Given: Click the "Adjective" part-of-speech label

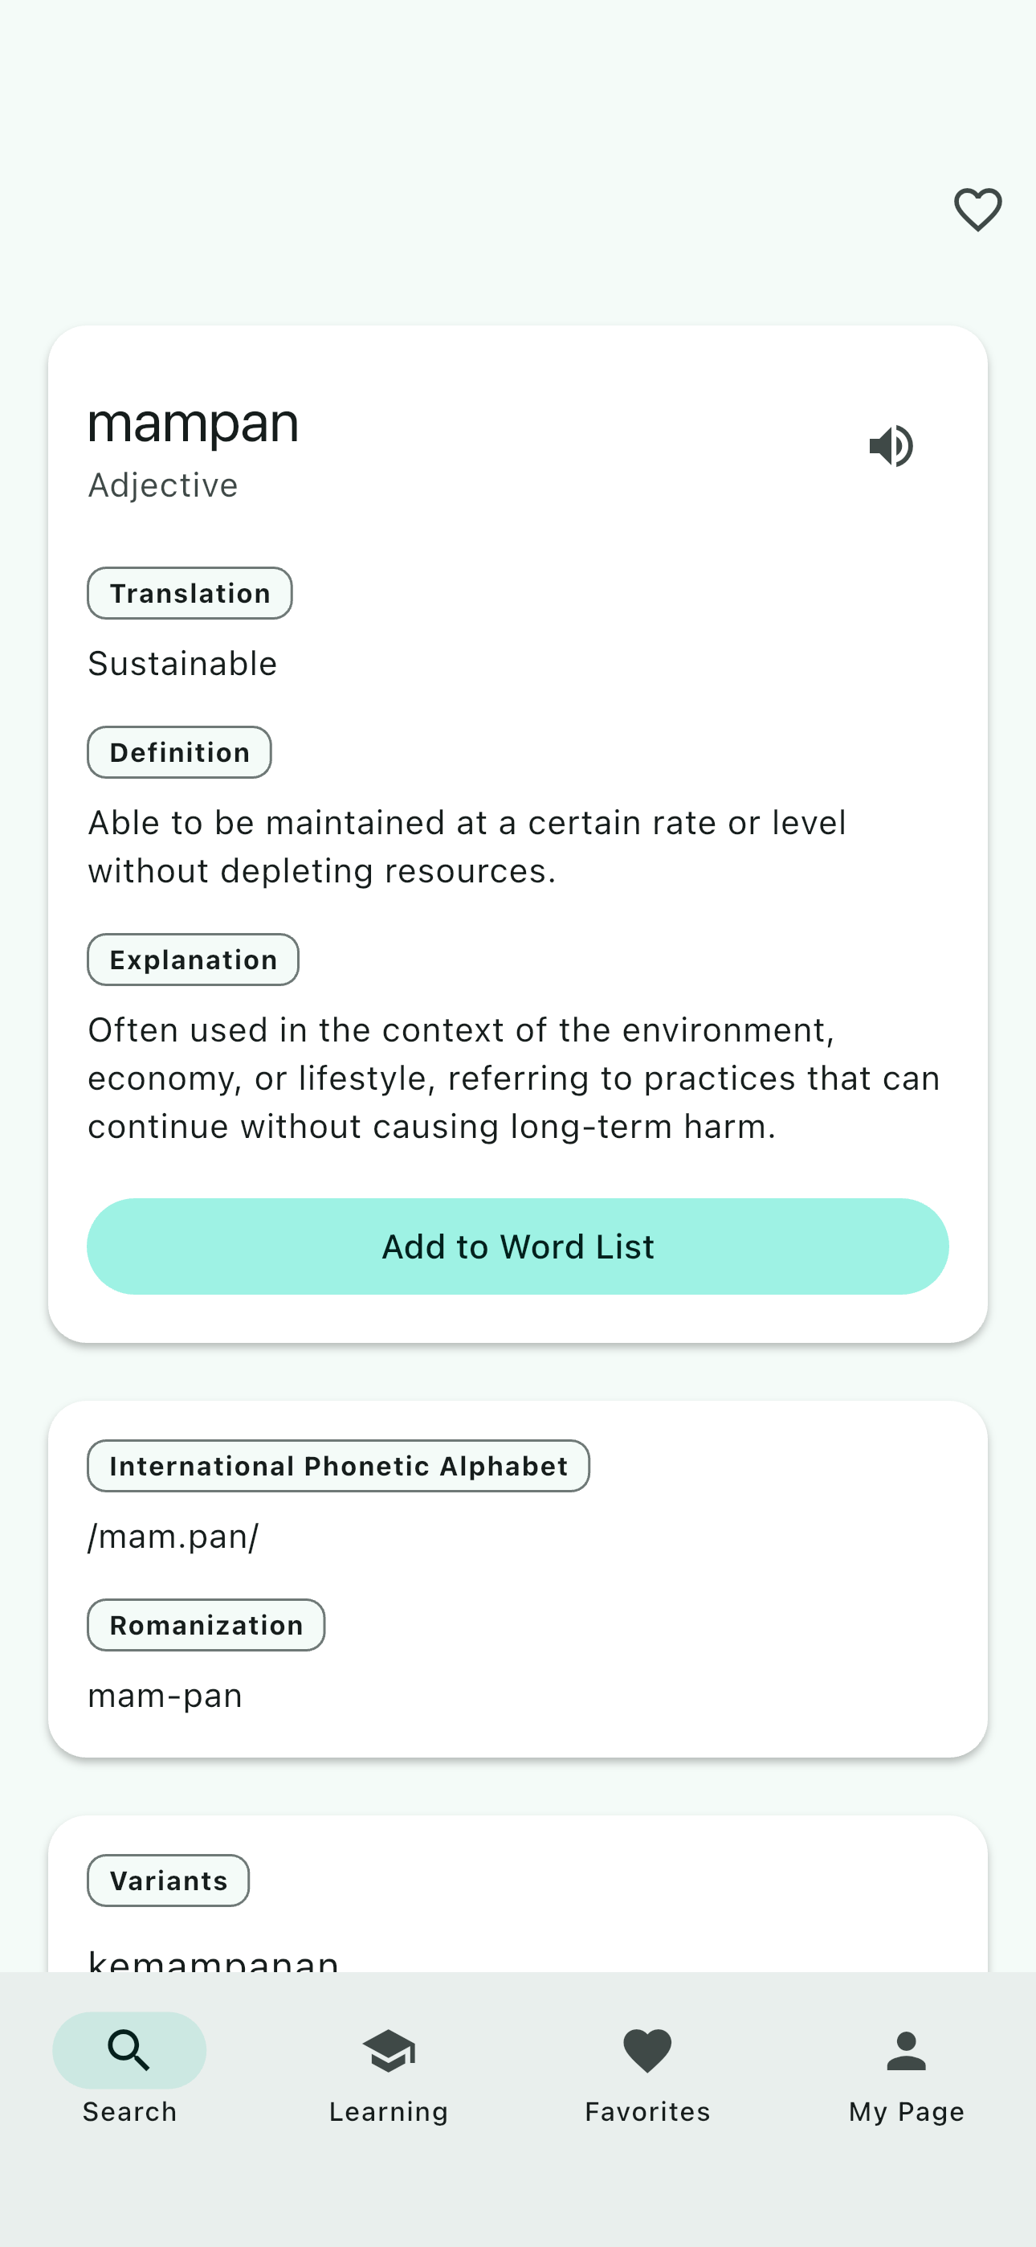Looking at the screenshot, I should 163,485.
